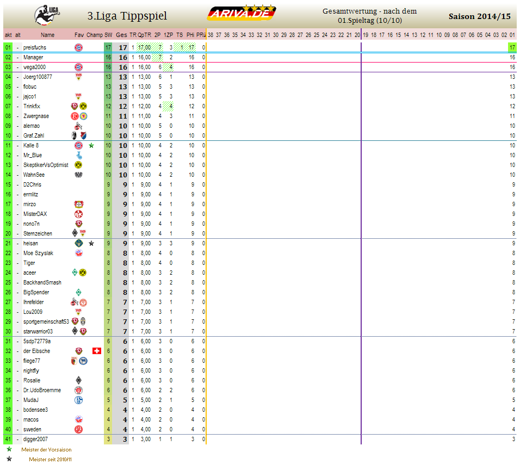Click the Werder Bremen crest next to BigSpender
The width and height of the screenshot is (520, 464).
pos(78,293)
